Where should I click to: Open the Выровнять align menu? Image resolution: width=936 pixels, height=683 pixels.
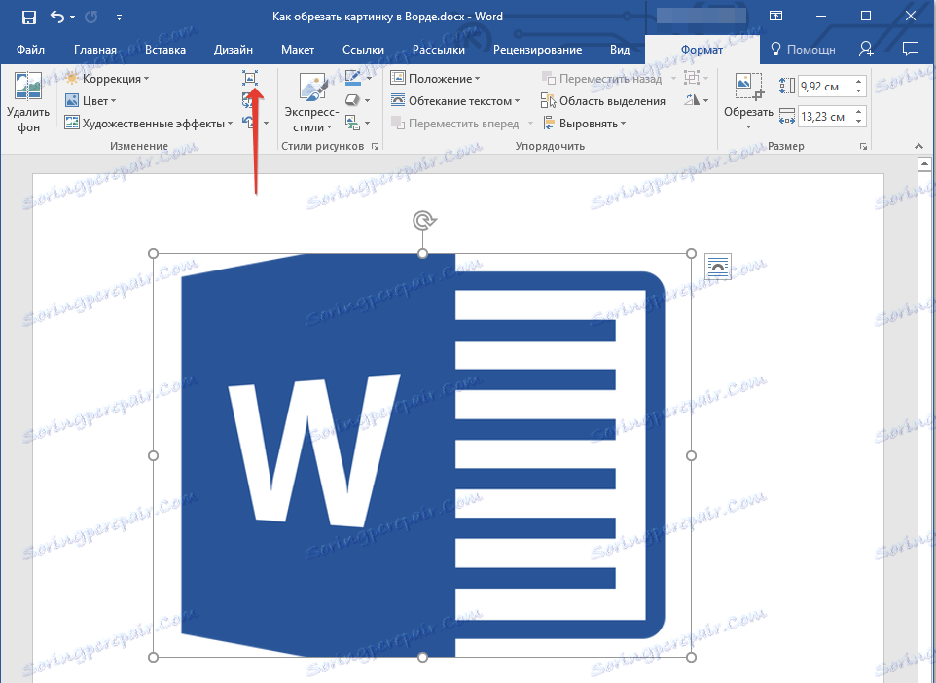pos(585,124)
